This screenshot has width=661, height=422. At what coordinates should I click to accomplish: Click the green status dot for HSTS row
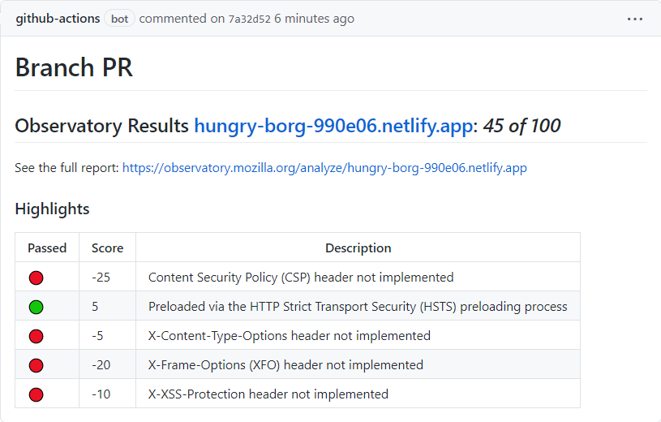click(x=36, y=307)
